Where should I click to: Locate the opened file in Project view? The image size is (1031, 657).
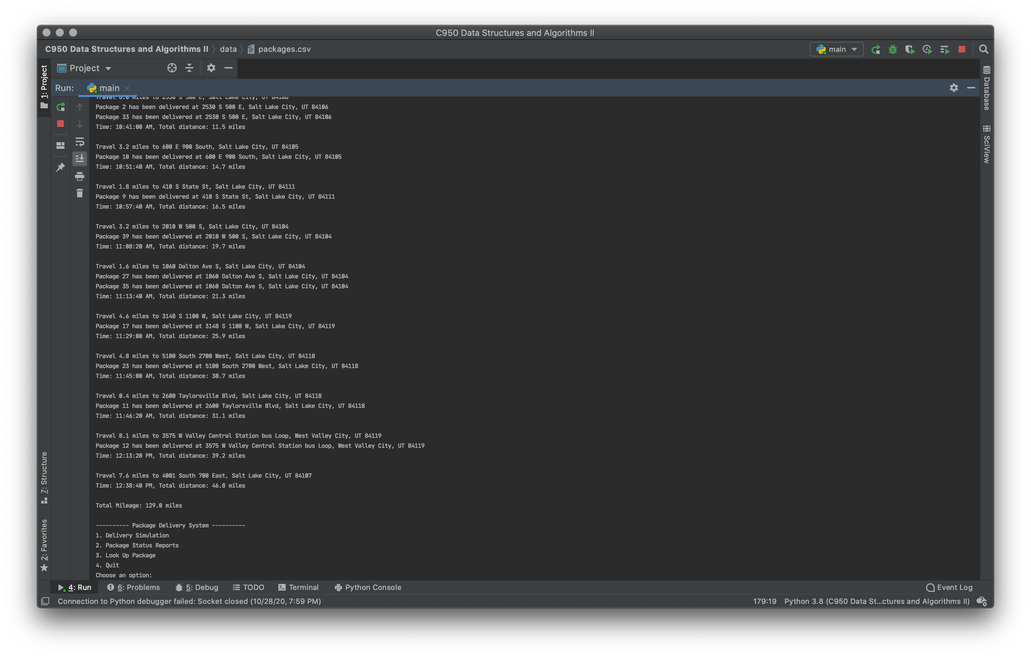click(x=172, y=68)
